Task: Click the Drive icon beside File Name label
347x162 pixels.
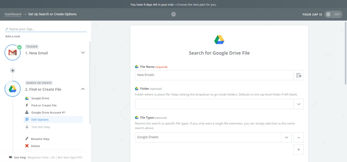Action: (x=137, y=67)
